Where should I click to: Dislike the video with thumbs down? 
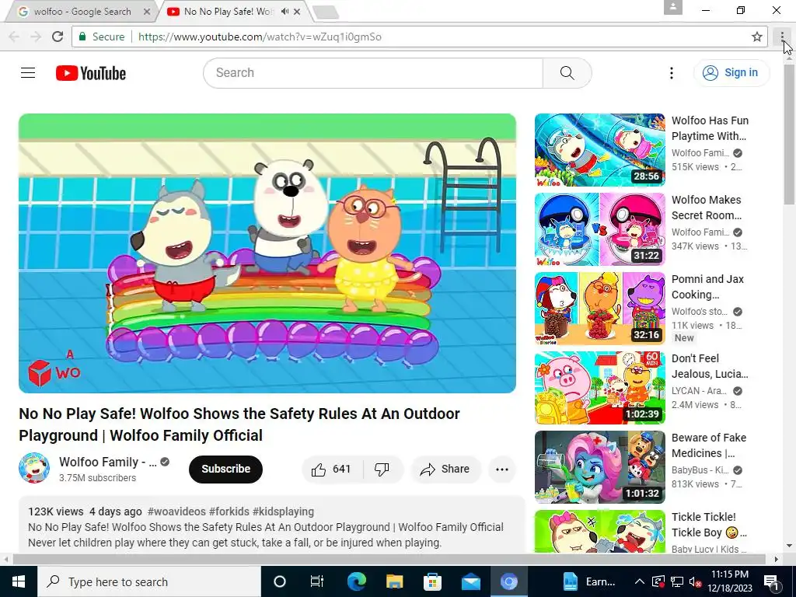[x=382, y=469]
